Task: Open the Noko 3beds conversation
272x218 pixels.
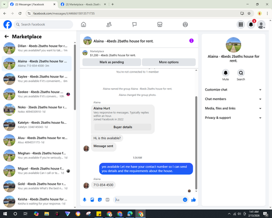Action: [36, 110]
